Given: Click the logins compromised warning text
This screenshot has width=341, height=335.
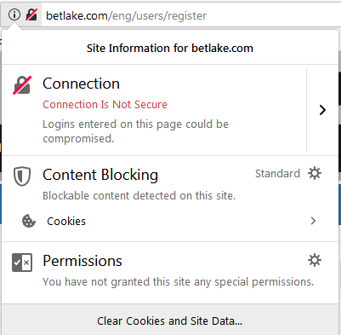Looking at the screenshot, I should click(x=135, y=131).
